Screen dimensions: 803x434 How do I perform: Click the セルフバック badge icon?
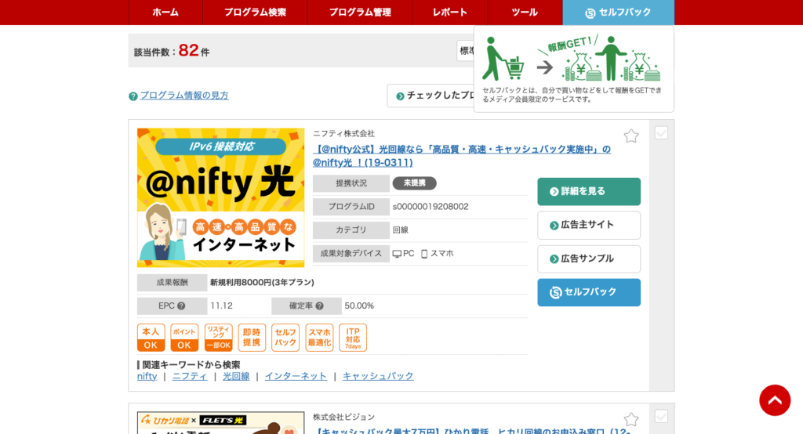[285, 338]
